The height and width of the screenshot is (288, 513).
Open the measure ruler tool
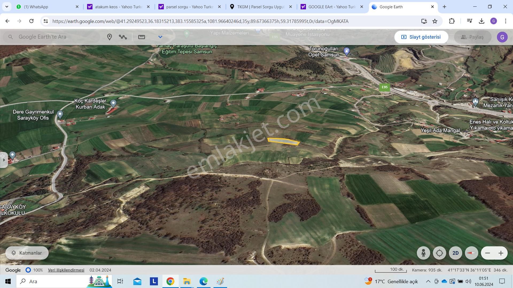(x=141, y=37)
